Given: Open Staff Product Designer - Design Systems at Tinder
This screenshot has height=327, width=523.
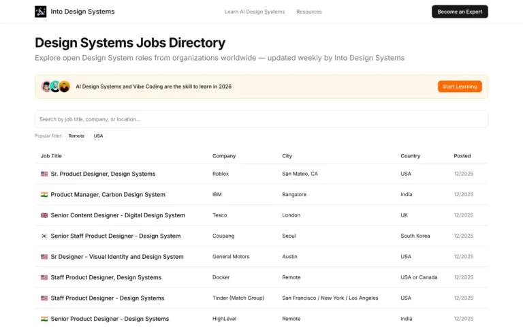Looking at the screenshot, I should 108,298.
